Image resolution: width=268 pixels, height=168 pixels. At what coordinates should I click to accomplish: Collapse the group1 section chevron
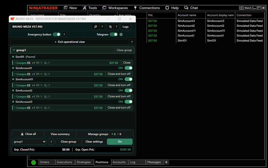click(x=14, y=50)
